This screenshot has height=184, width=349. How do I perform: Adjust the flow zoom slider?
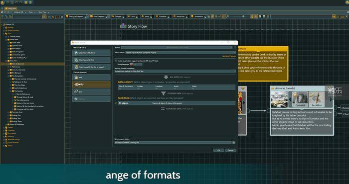click(x=243, y=16)
